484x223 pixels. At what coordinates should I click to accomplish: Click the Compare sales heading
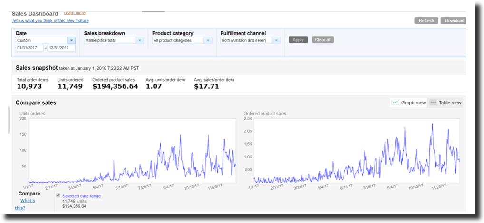[x=36, y=102]
